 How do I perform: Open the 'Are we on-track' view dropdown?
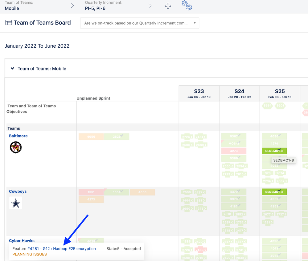click(140, 23)
